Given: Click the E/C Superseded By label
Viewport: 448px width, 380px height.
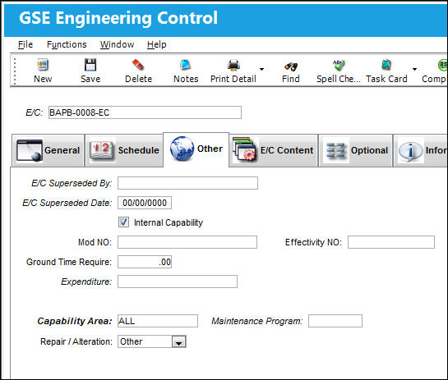Looking at the screenshot, I should [x=72, y=183].
